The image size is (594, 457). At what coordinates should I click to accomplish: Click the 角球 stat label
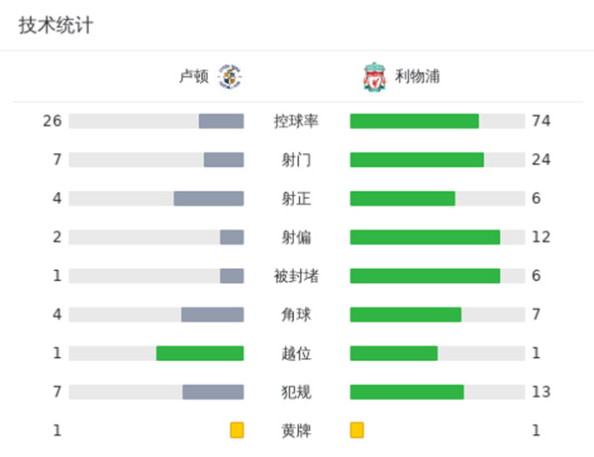click(296, 315)
